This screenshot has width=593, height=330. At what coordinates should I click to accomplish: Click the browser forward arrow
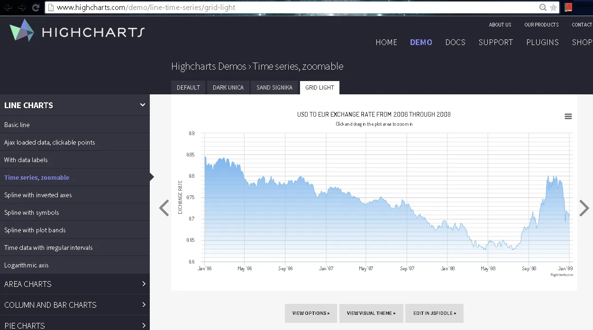point(22,8)
